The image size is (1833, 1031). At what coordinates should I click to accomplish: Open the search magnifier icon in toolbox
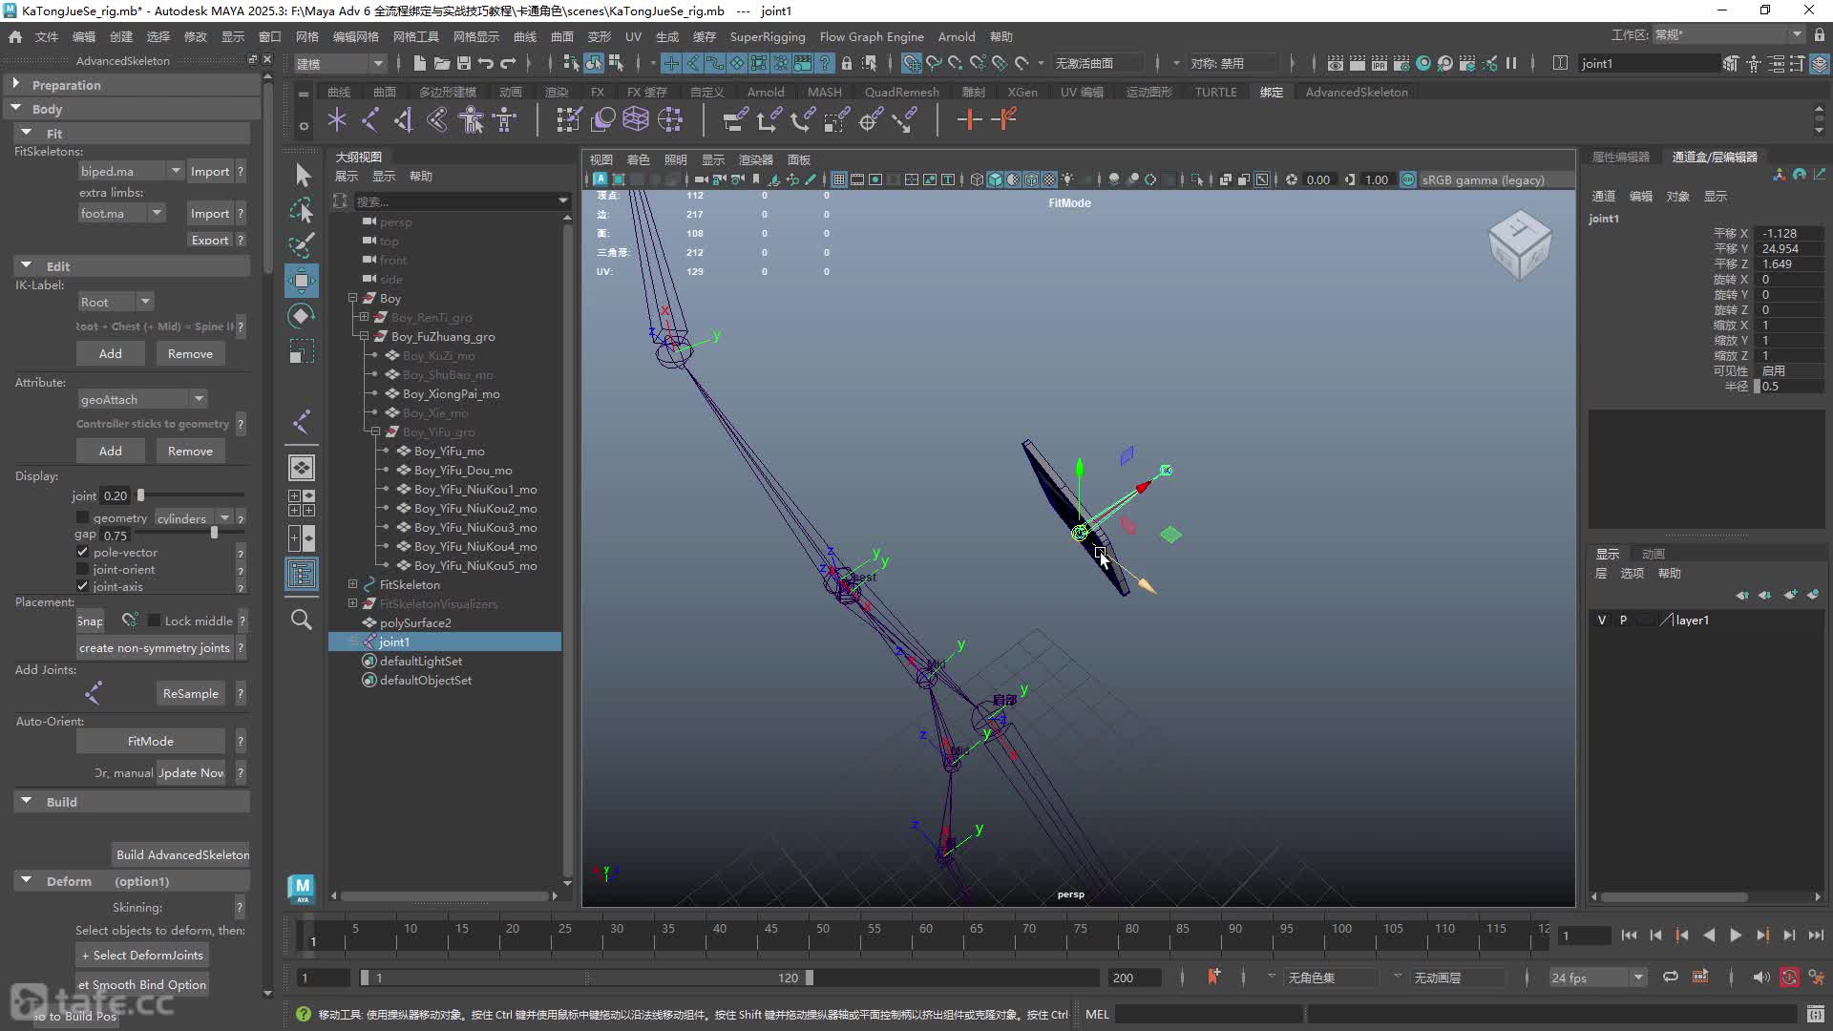pos(302,620)
